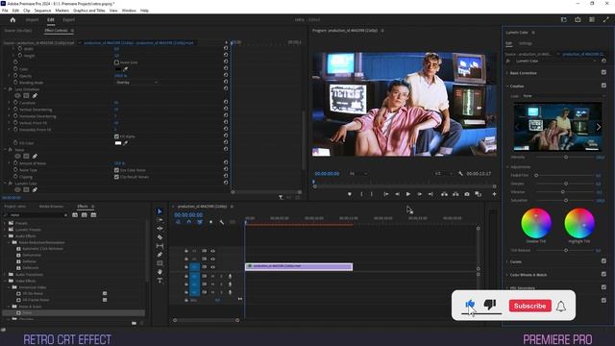
Task: Toggle the Curves section checkbox in Lumetri
Action: pos(603,261)
